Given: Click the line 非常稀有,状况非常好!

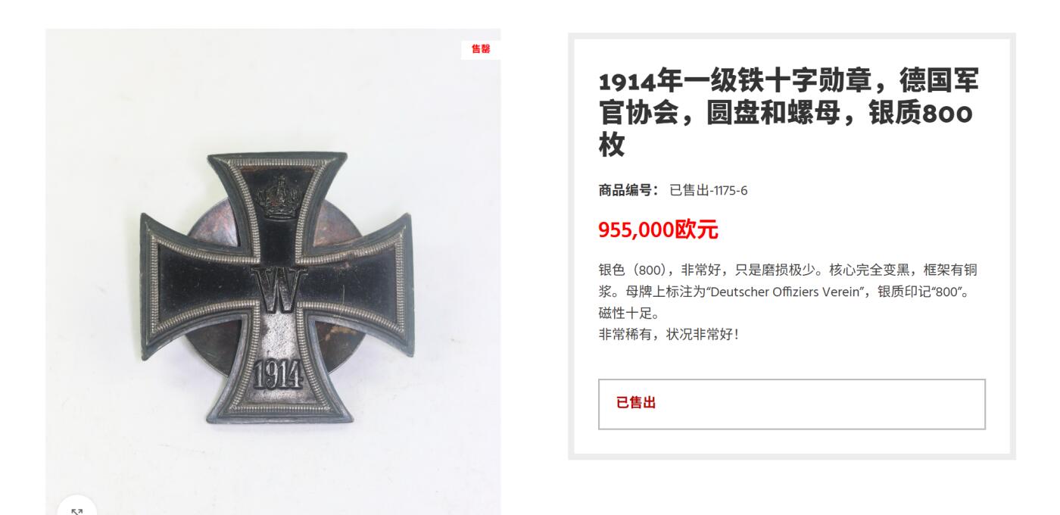Looking at the screenshot, I should click(x=669, y=334).
